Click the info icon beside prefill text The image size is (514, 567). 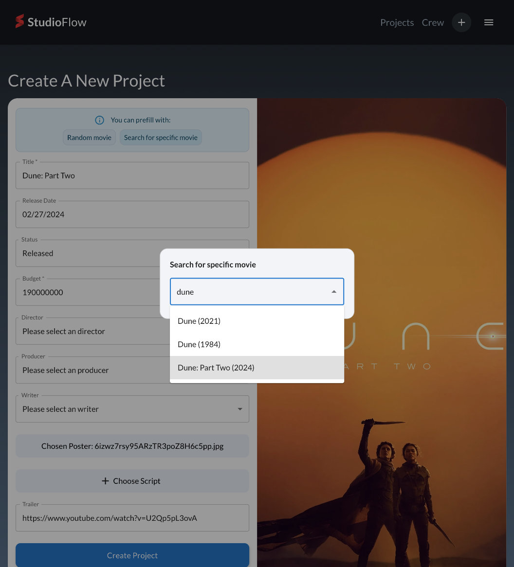[99, 120]
